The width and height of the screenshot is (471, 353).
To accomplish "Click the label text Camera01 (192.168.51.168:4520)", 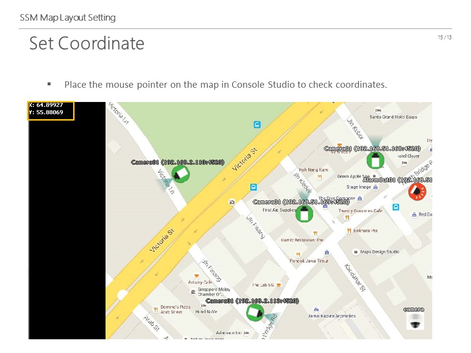I will (x=372, y=149).
